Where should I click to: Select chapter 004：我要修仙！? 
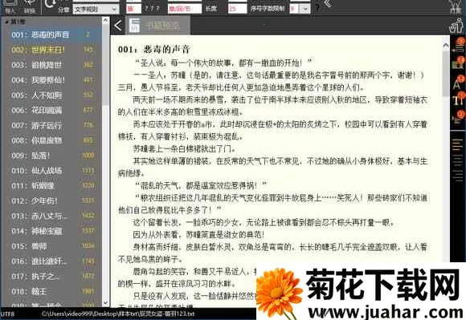(x=51, y=79)
